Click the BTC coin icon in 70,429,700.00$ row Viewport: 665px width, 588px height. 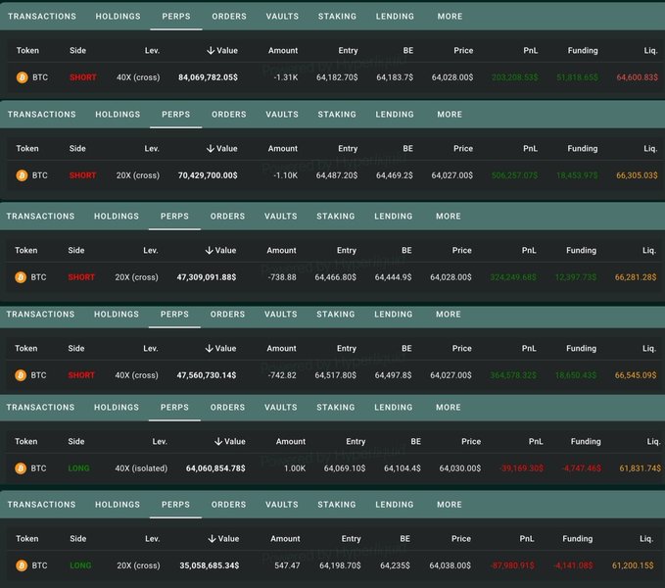pos(22,175)
